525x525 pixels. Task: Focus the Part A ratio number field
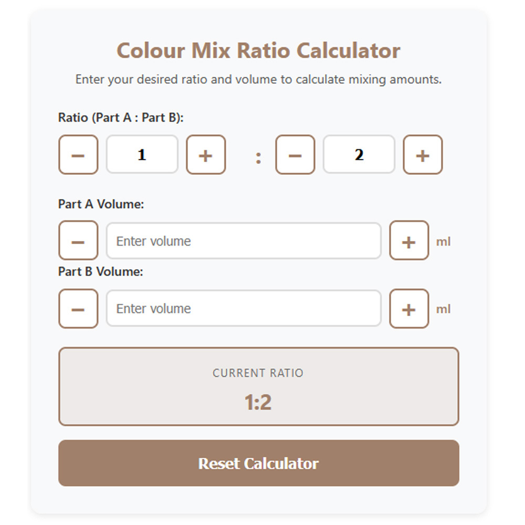click(x=142, y=155)
